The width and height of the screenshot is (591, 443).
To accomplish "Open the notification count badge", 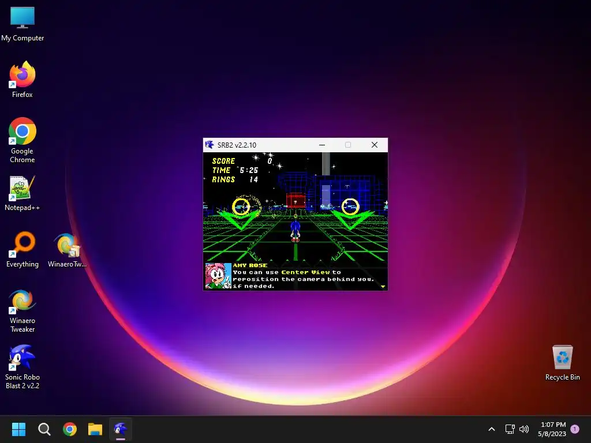I will coord(575,429).
